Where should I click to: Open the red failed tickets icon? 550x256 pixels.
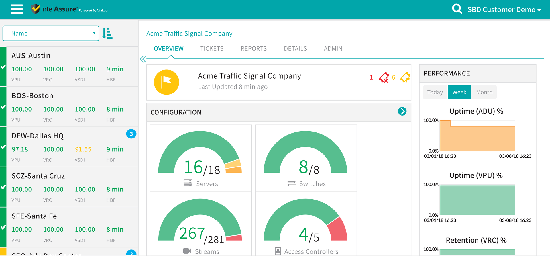[x=384, y=77]
